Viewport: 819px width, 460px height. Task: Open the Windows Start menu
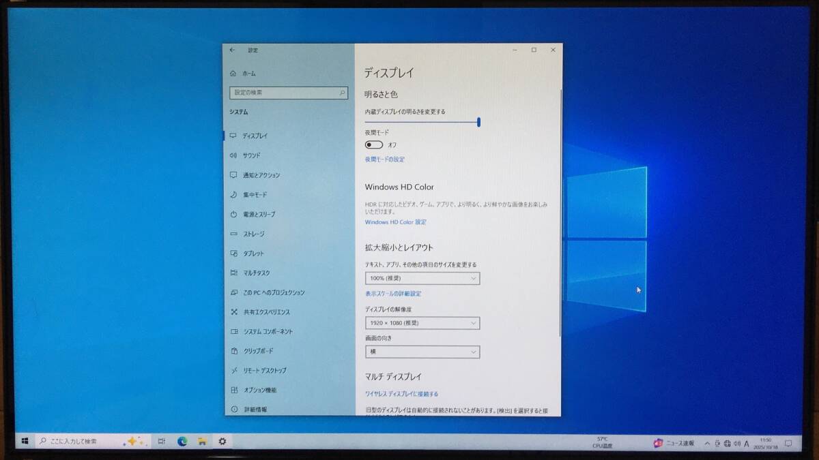click(25, 441)
